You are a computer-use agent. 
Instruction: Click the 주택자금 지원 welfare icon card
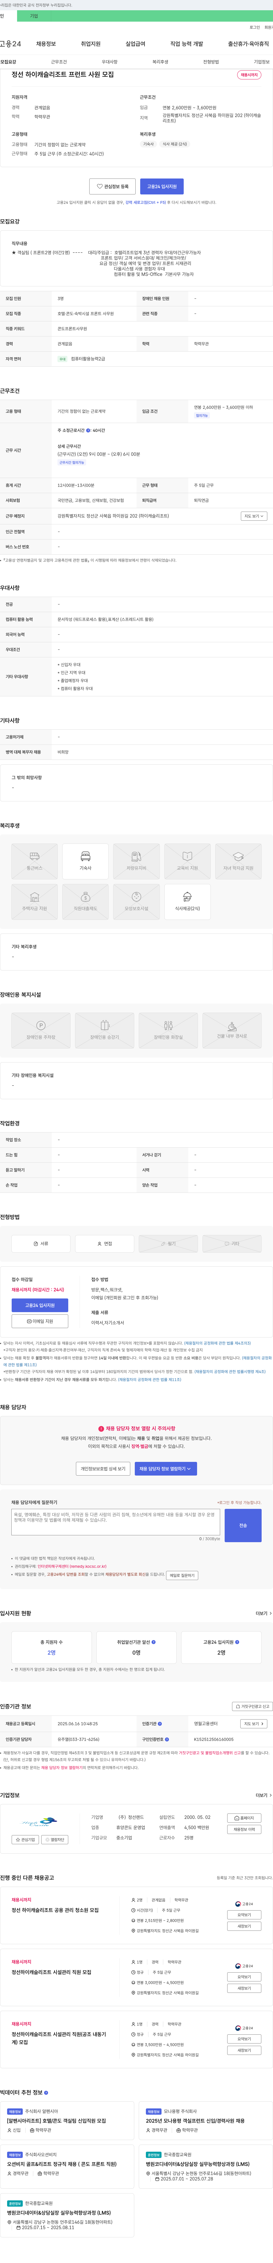coord(34,902)
